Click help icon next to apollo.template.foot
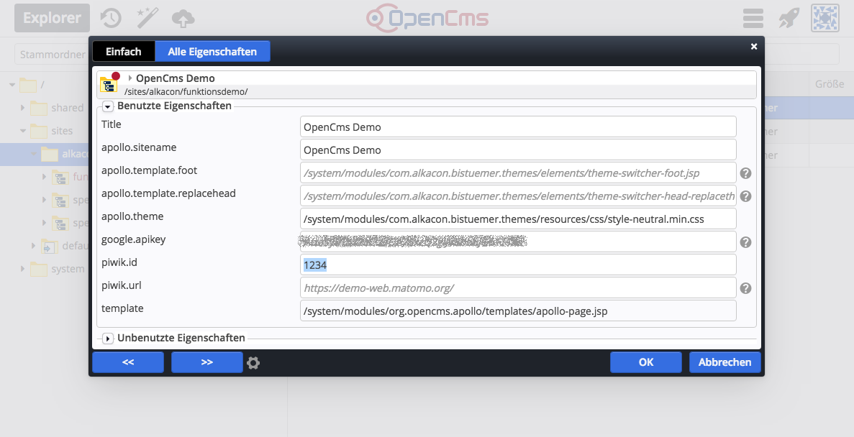 pyautogui.click(x=746, y=173)
